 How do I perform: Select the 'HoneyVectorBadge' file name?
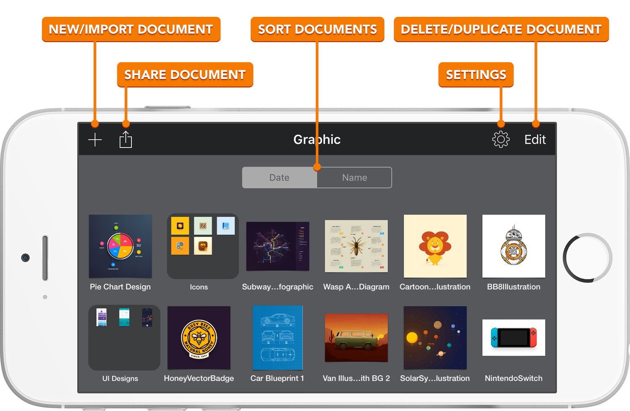[199, 378]
